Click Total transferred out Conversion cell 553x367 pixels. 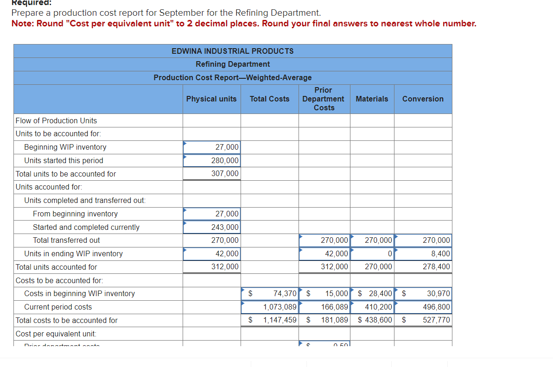point(423,240)
